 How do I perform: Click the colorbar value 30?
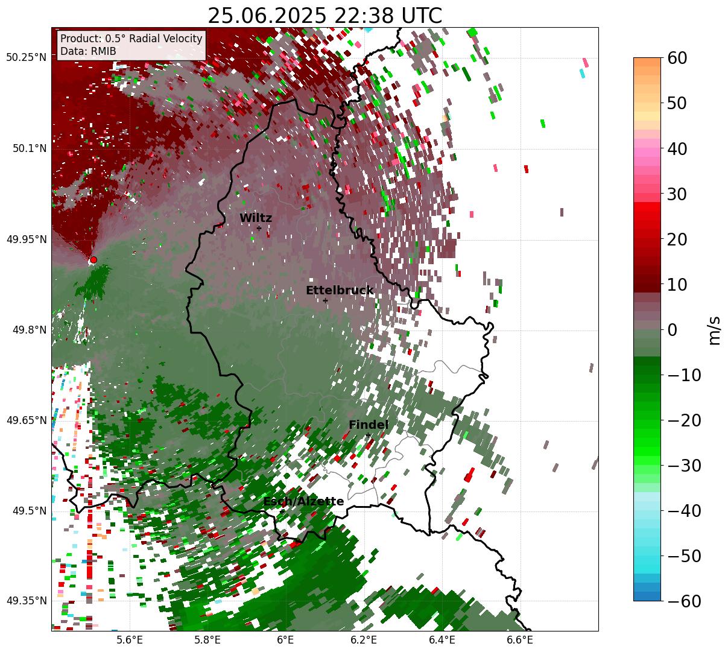point(677,194)
